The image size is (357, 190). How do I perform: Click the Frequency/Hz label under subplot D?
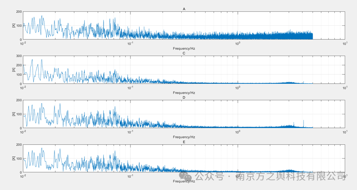tap(184, 137)
